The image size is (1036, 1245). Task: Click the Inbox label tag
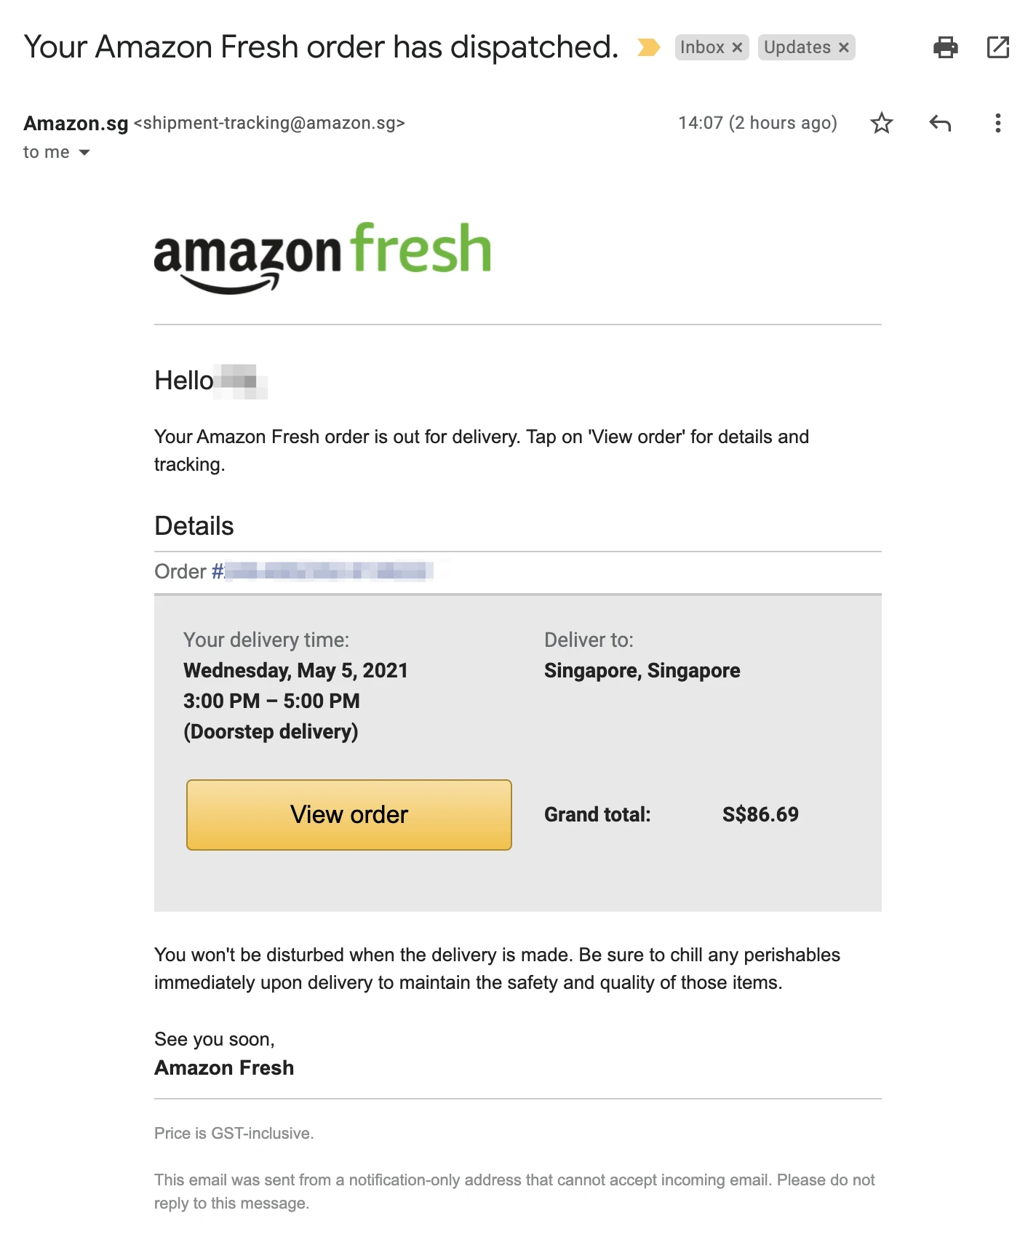point(701,47)
